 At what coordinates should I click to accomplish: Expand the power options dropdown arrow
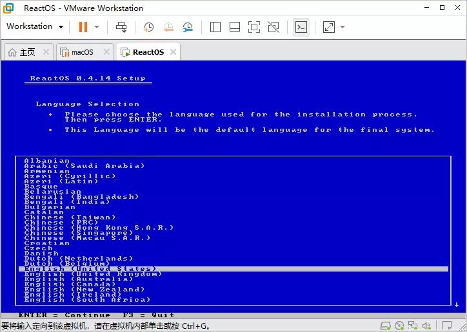tap(97, 27)
